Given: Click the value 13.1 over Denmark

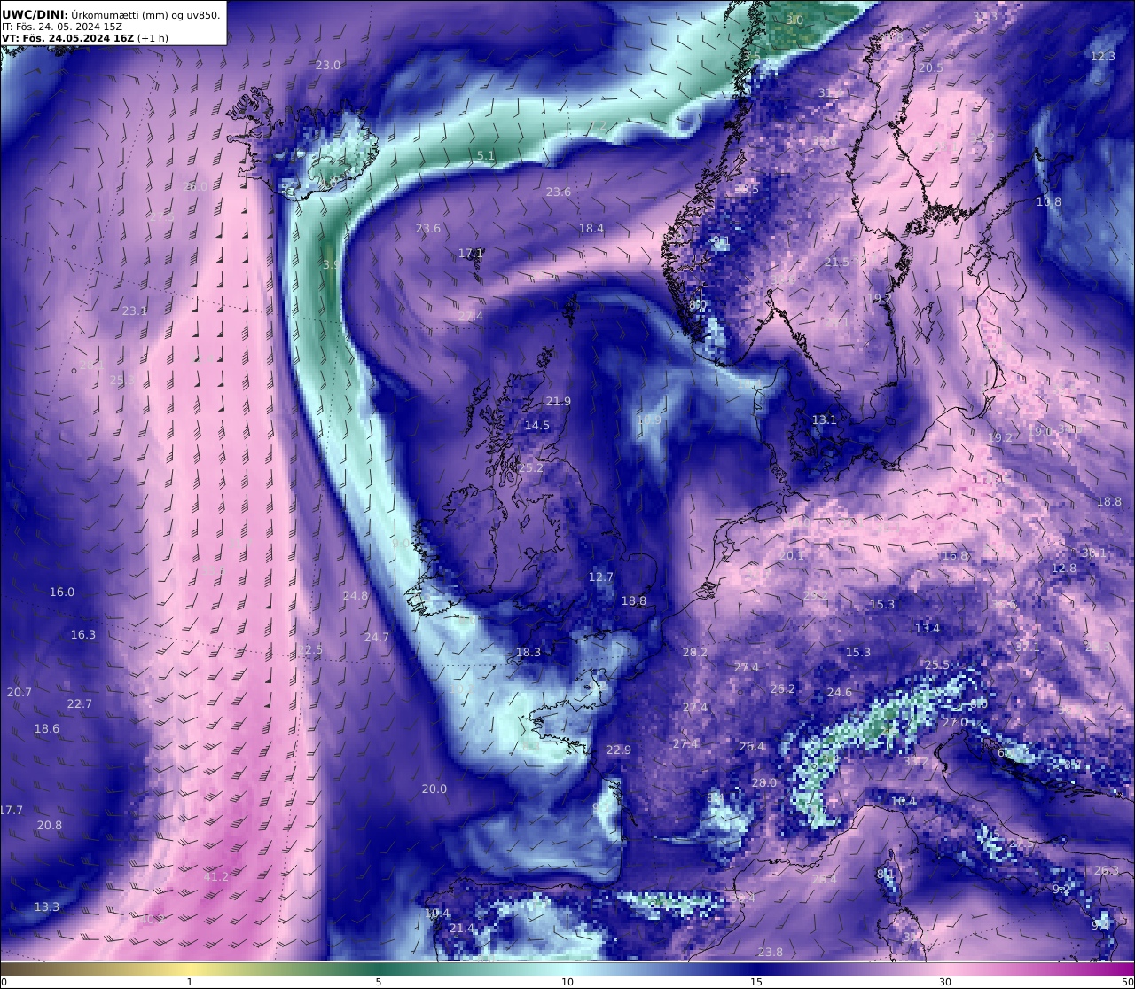Looking at the screenshot, I should (825, 420).
